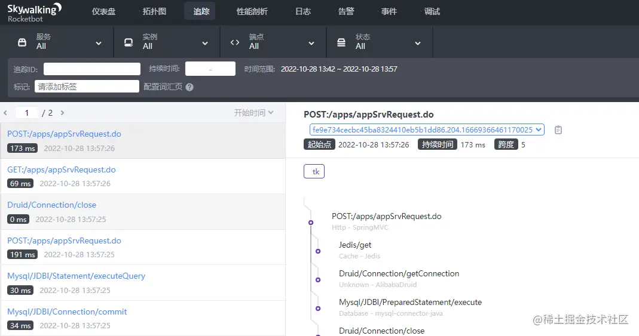Click the 30 ms duration badge
Screen dimensions: 639x336
coord(20,291)
